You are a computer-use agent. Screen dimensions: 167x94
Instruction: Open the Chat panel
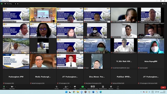pyautogui.click(x=75, y=87)
